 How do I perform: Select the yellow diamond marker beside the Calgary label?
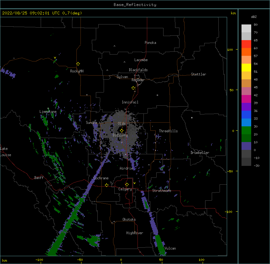point(127,185)
